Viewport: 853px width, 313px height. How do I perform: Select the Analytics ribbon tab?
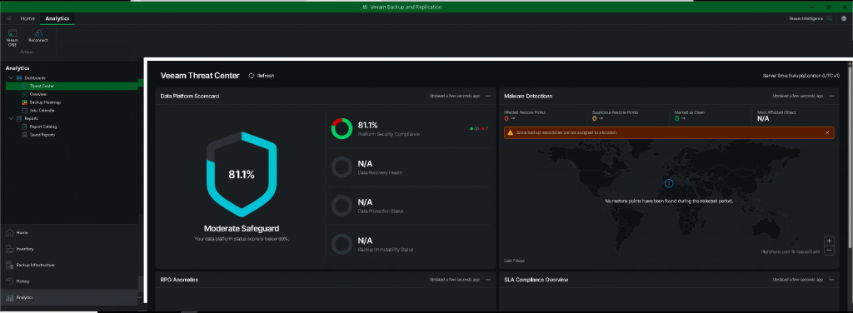57,18
